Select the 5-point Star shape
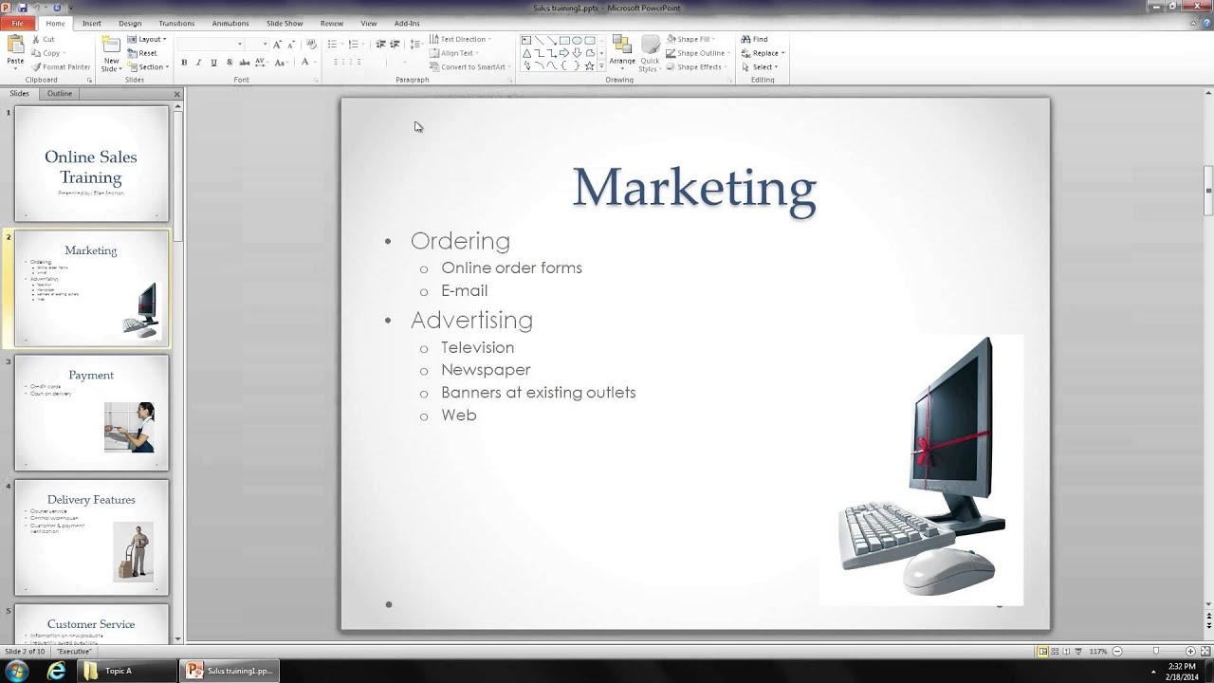This screenshot has height=683, width=1214. [x=589, y=66]
